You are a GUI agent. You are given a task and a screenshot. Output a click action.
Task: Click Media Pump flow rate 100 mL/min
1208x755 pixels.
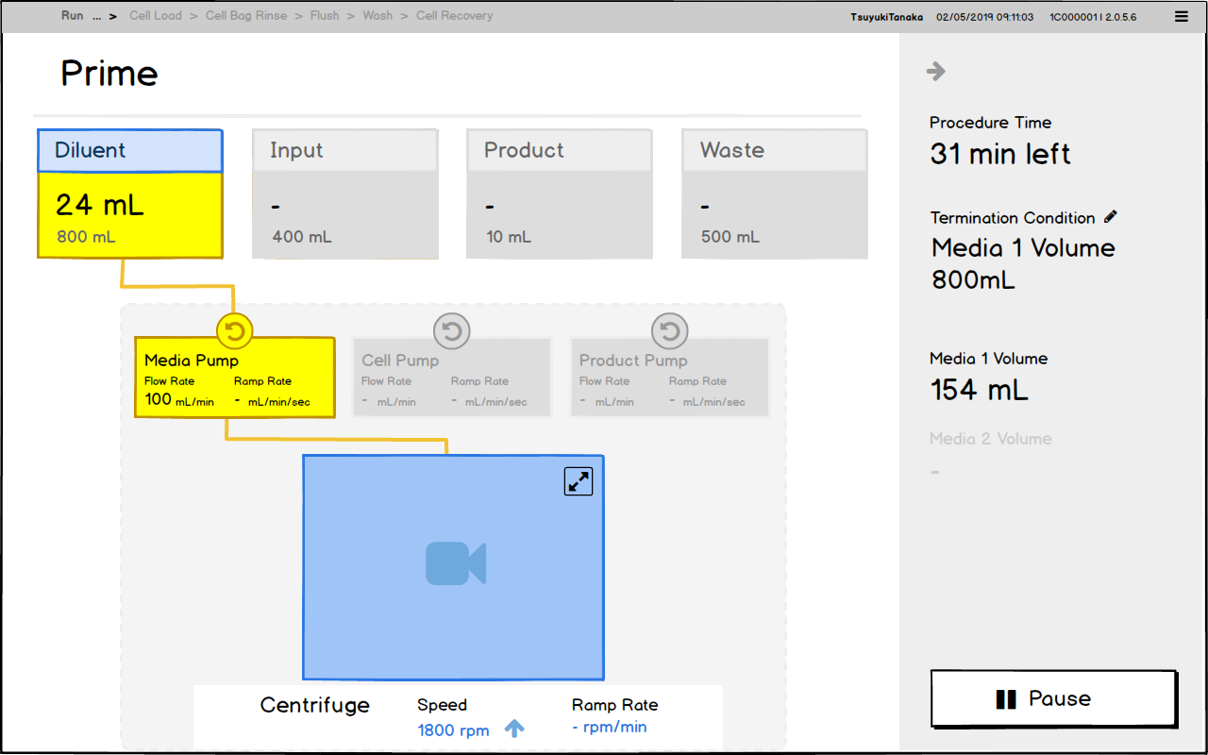point(179,400)
